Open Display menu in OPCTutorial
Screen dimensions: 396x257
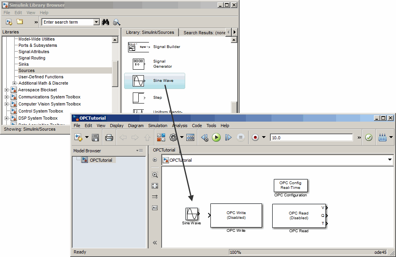coord(117,126)
